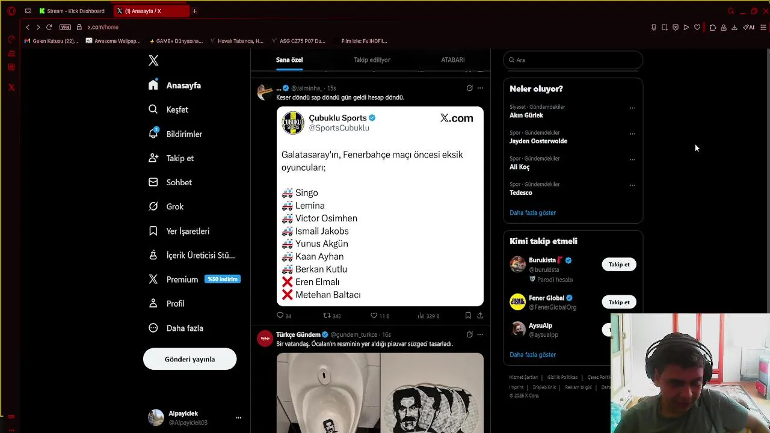The image size is (770, 433).
Task: Toggle the VPN badge in the address bar
Action: (x=65, y=27)
